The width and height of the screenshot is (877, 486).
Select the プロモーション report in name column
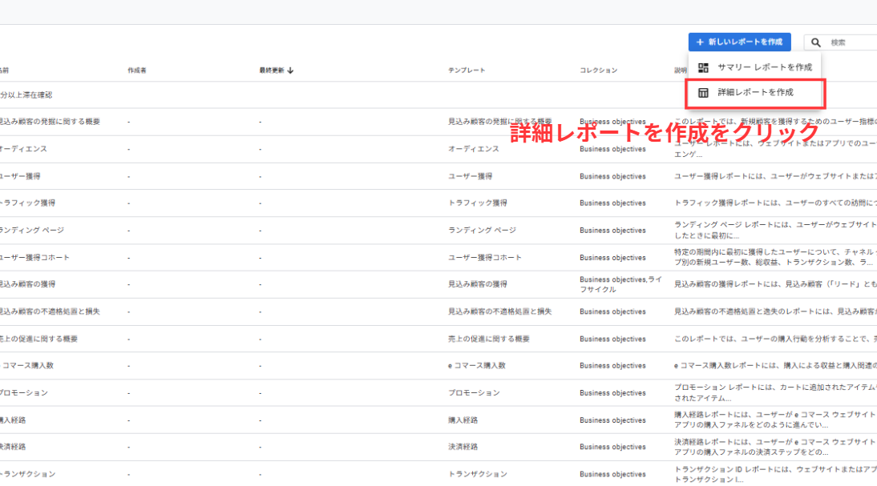tap(24, 393)
